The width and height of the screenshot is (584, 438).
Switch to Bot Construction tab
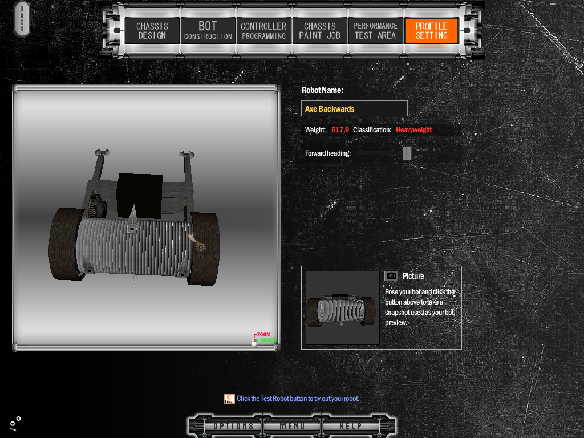208,31
